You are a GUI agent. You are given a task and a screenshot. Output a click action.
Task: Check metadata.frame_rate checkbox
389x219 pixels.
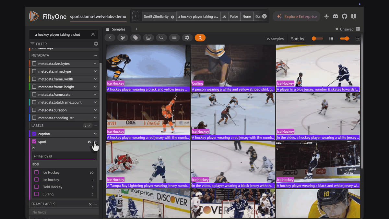34,95
